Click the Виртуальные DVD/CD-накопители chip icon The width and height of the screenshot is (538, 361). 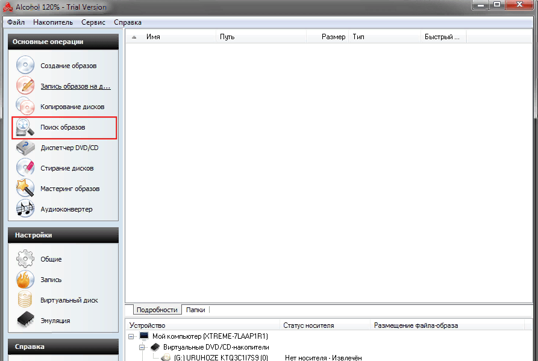click(155, 347)
